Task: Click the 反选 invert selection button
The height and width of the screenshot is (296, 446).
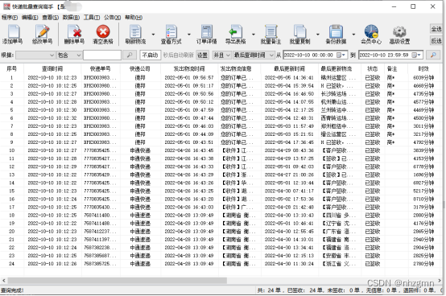Action: 436,41
